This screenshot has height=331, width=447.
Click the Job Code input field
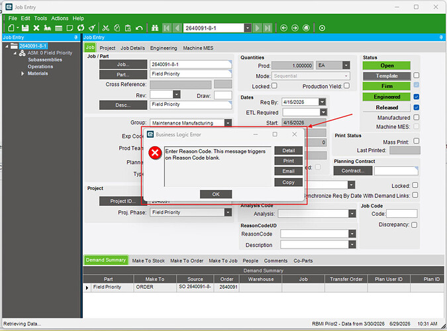tap(402, 214)
